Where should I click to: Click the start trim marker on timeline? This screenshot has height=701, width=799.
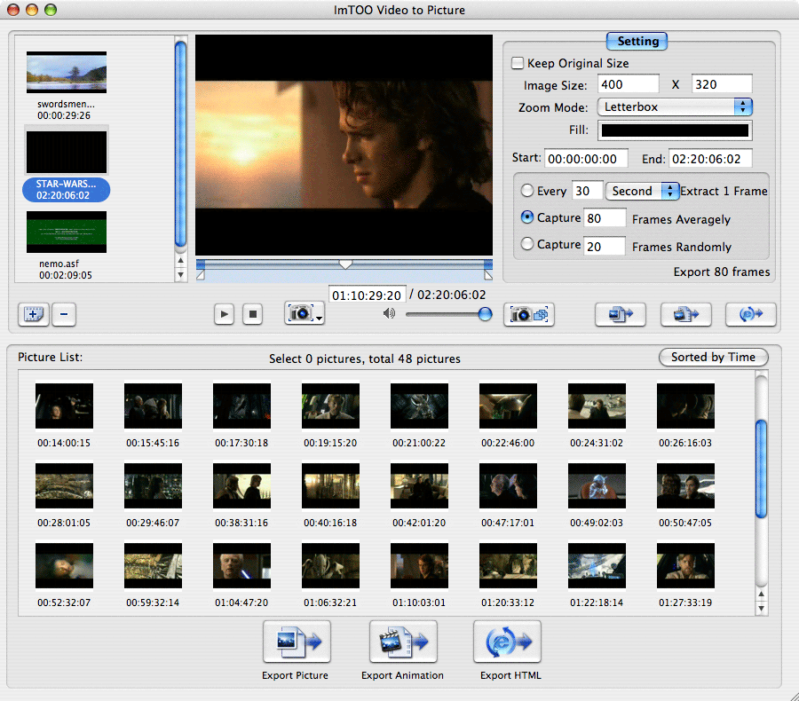pyautogui.click(x=201, y=275)
